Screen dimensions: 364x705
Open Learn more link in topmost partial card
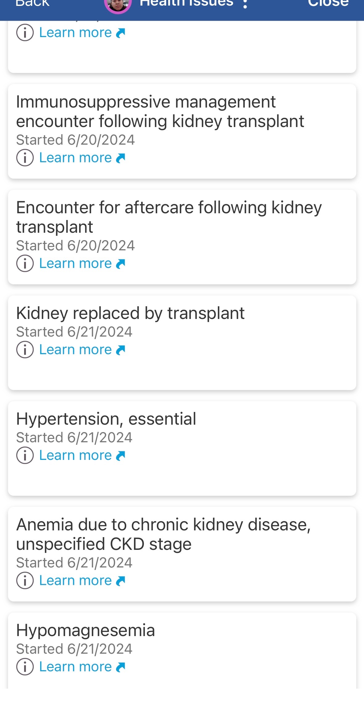[82, 33]
